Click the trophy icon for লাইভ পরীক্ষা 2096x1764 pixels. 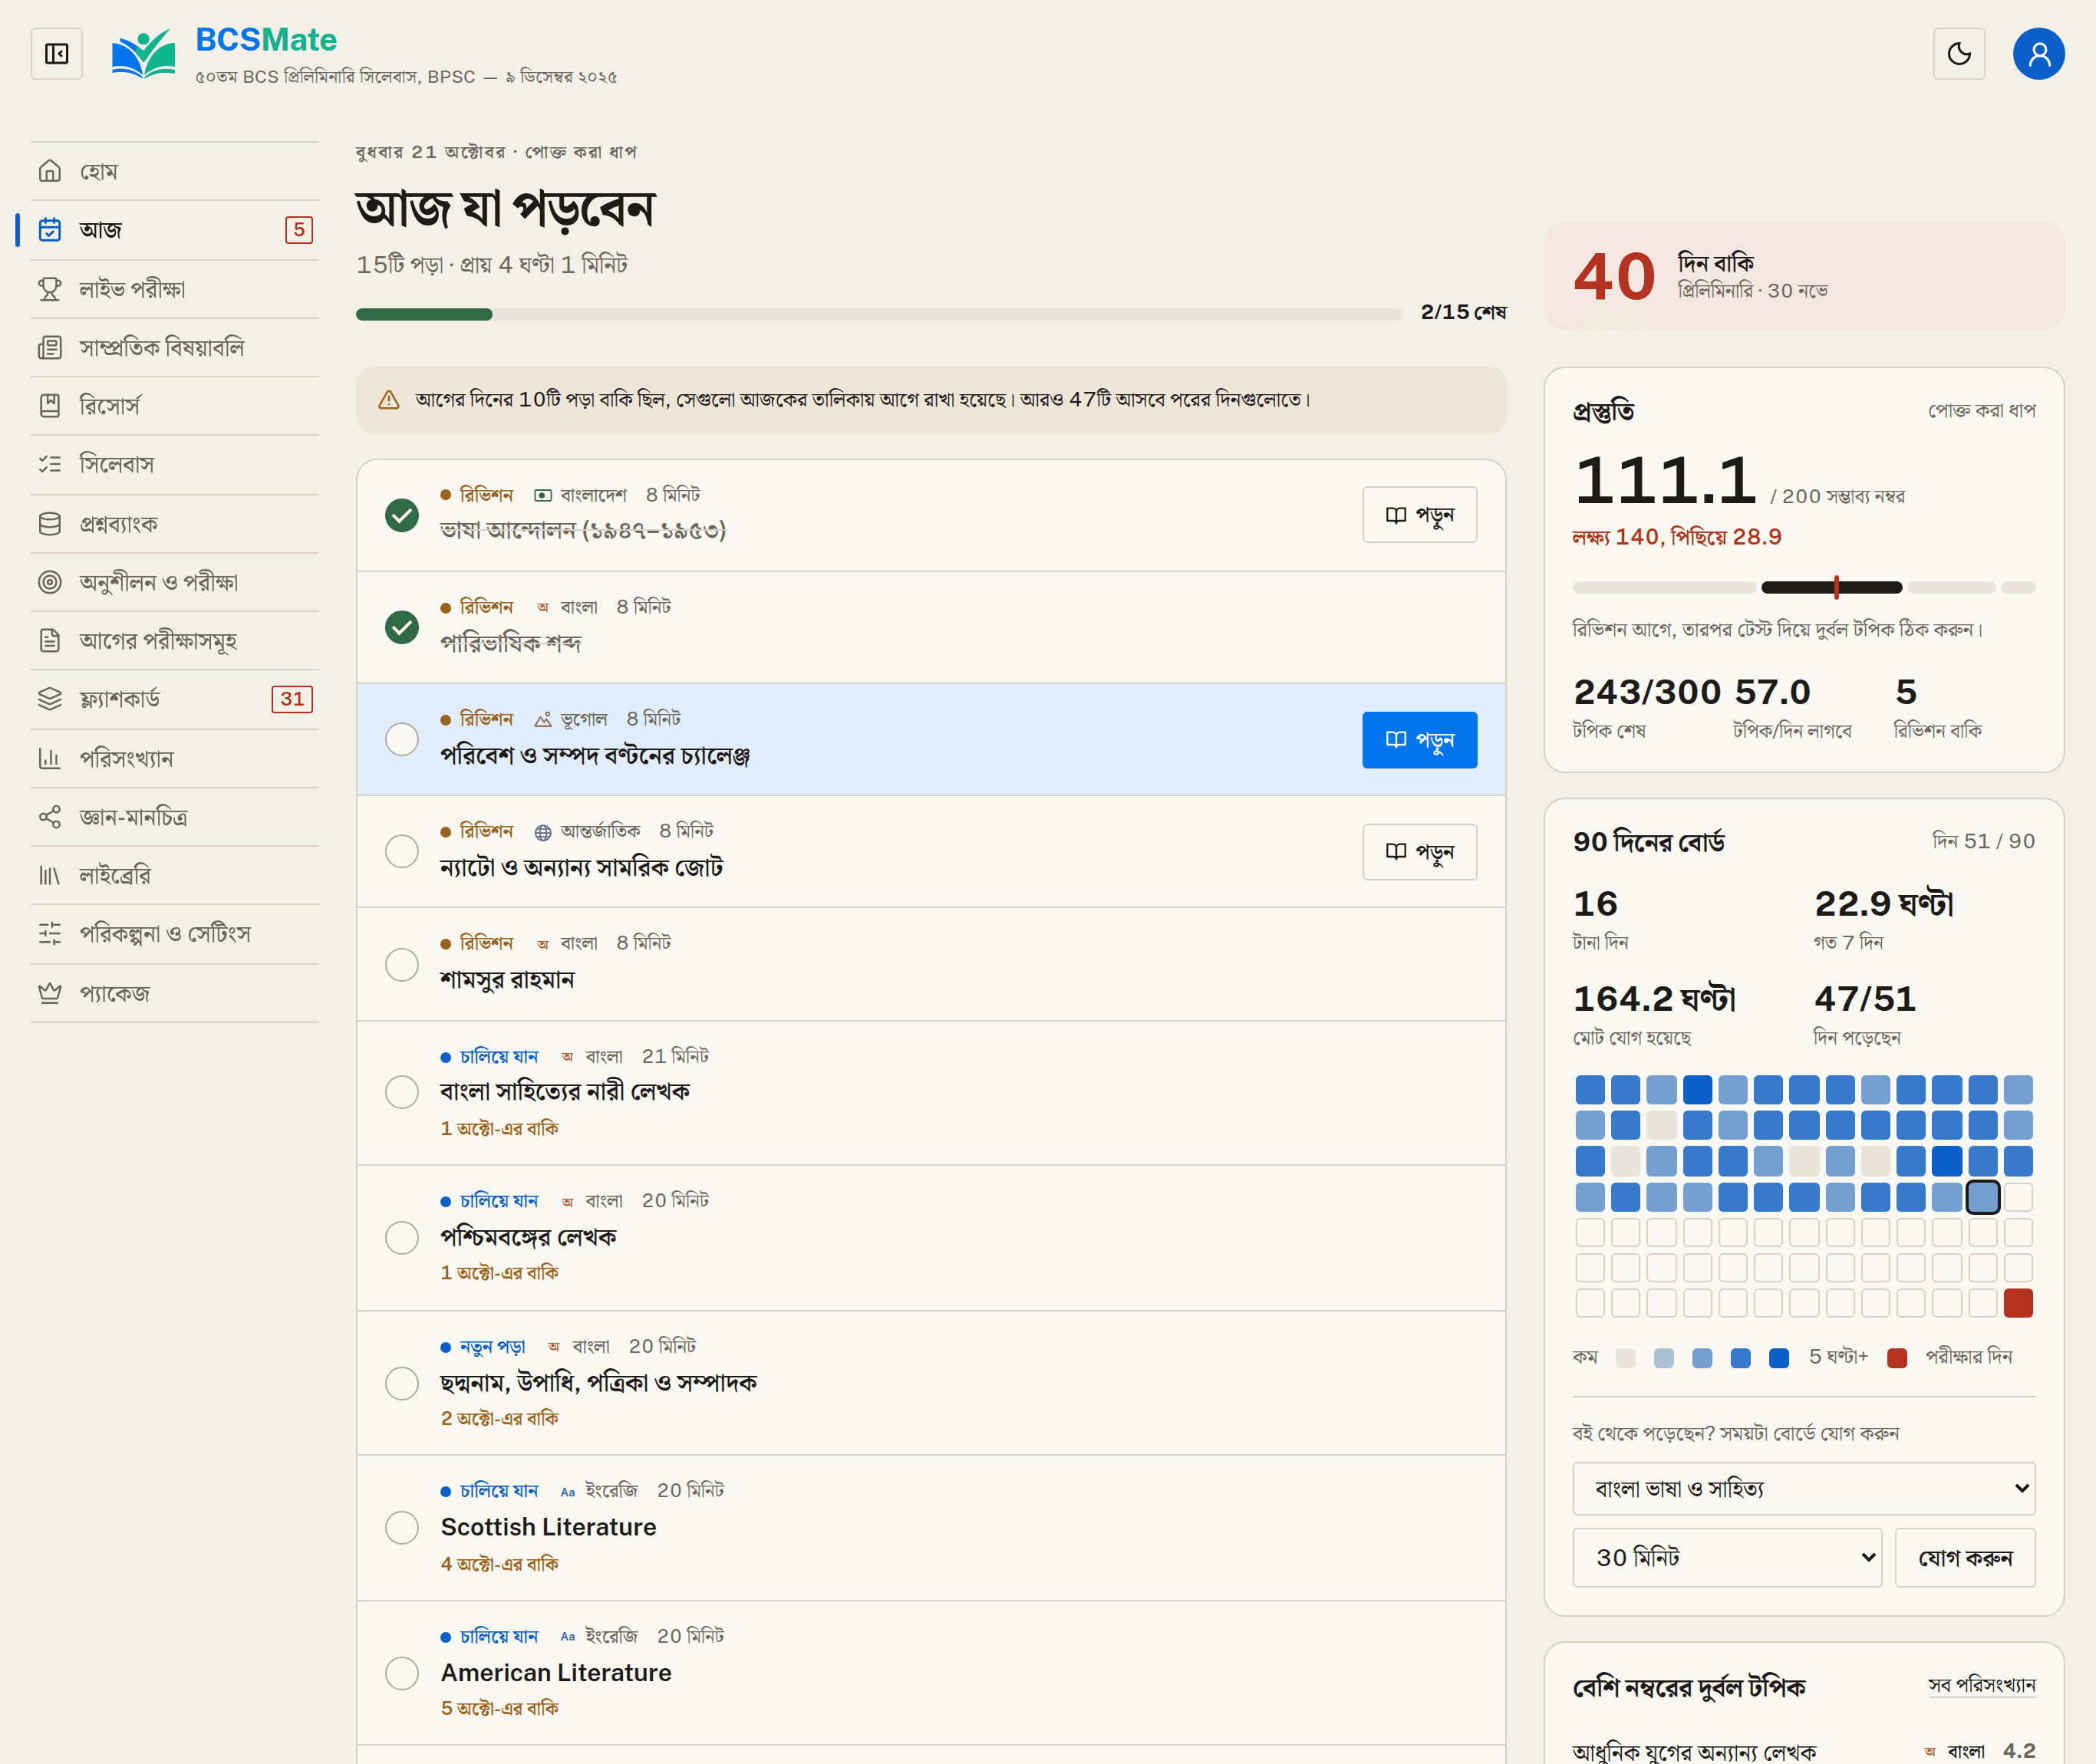[50, 289]
